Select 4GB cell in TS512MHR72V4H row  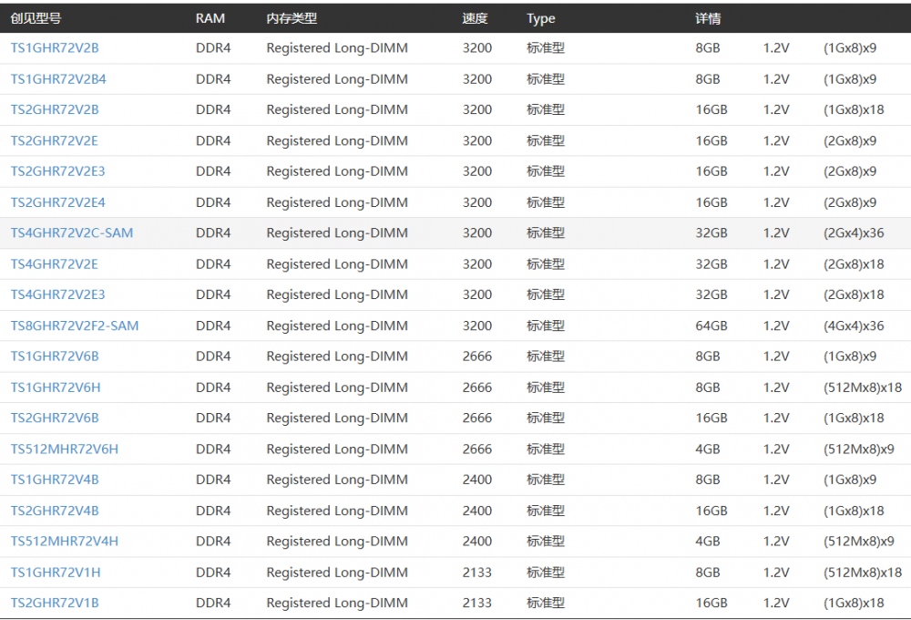click(x=708, y=542)
